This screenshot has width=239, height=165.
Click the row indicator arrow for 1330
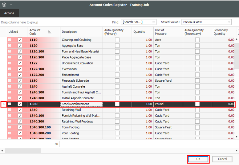3,104
